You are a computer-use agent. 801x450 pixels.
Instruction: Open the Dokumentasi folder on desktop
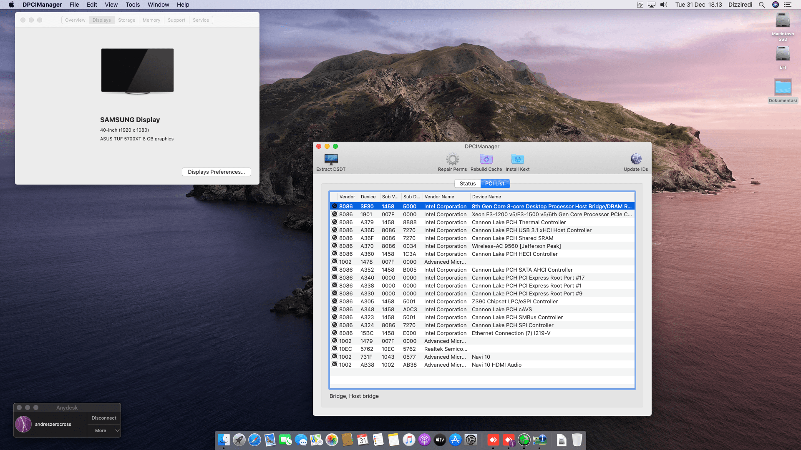pyautogui.click(x=783, y=88)
